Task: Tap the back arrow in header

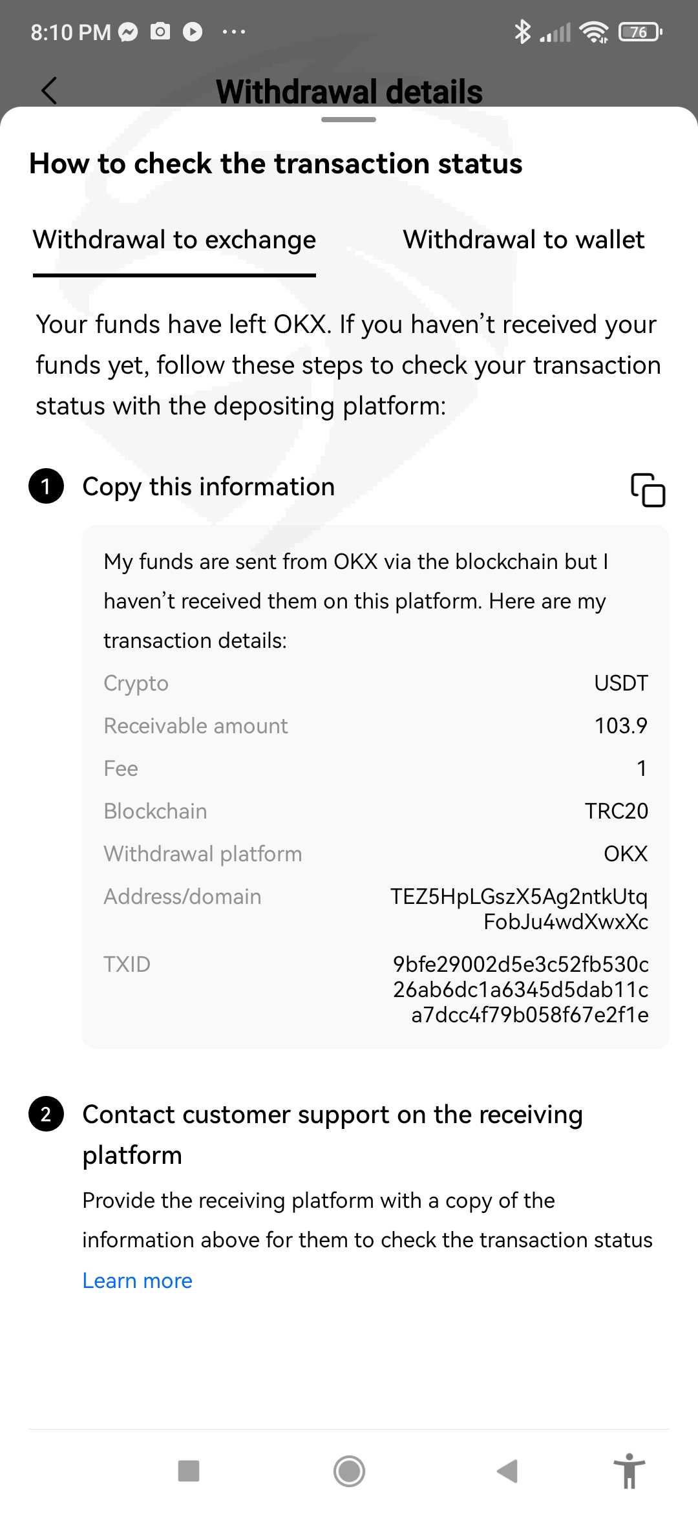Action: pyautogui.click(x=49, y=91)
